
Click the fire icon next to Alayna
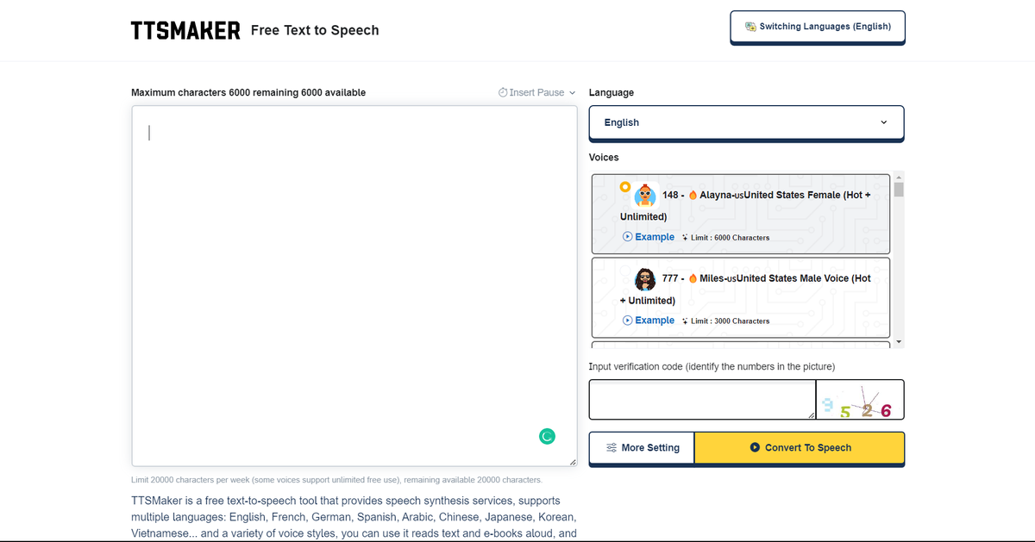point(693,195)
